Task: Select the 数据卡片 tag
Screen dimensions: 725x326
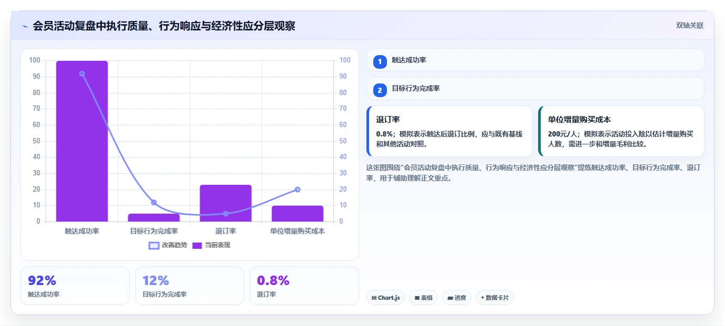Action: 495,298
